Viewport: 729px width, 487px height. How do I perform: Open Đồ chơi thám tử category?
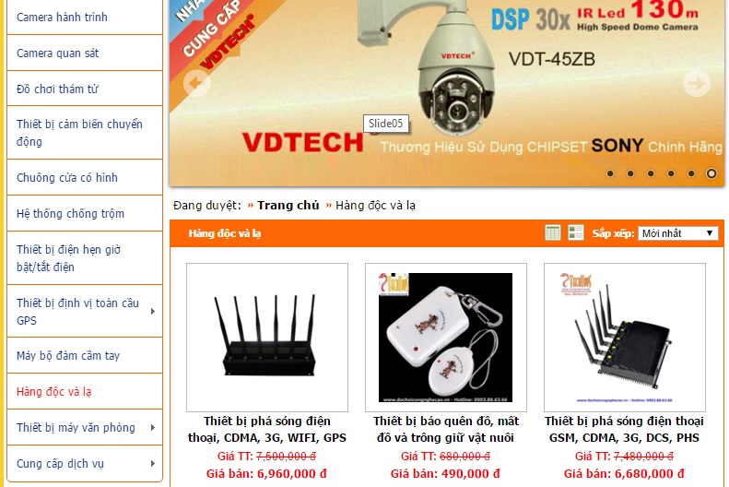point(57,89)
